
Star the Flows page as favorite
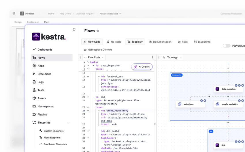98,31
